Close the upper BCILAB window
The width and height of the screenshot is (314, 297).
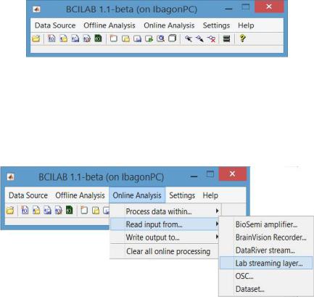(x=269, y=7)
